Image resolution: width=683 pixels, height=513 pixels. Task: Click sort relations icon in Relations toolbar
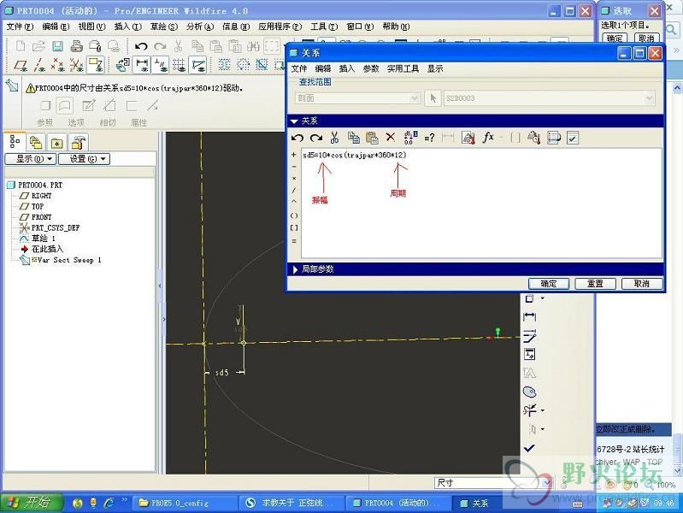(x=554, y=138)
